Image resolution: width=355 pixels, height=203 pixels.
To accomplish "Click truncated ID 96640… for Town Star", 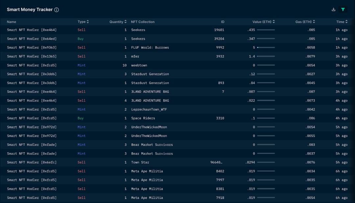I will 216,163.
